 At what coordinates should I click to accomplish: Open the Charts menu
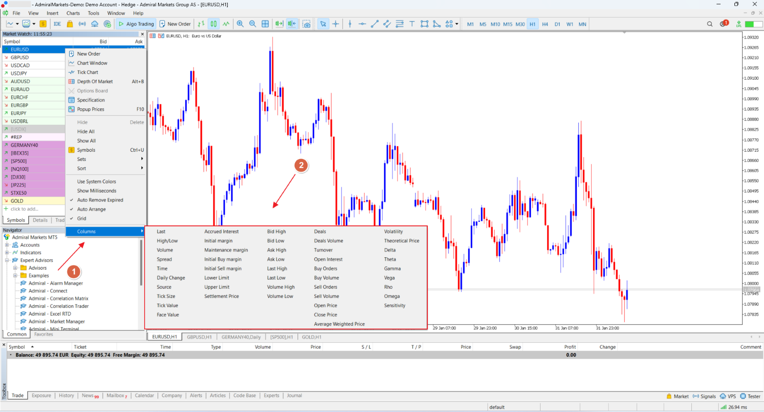point(73,13)
